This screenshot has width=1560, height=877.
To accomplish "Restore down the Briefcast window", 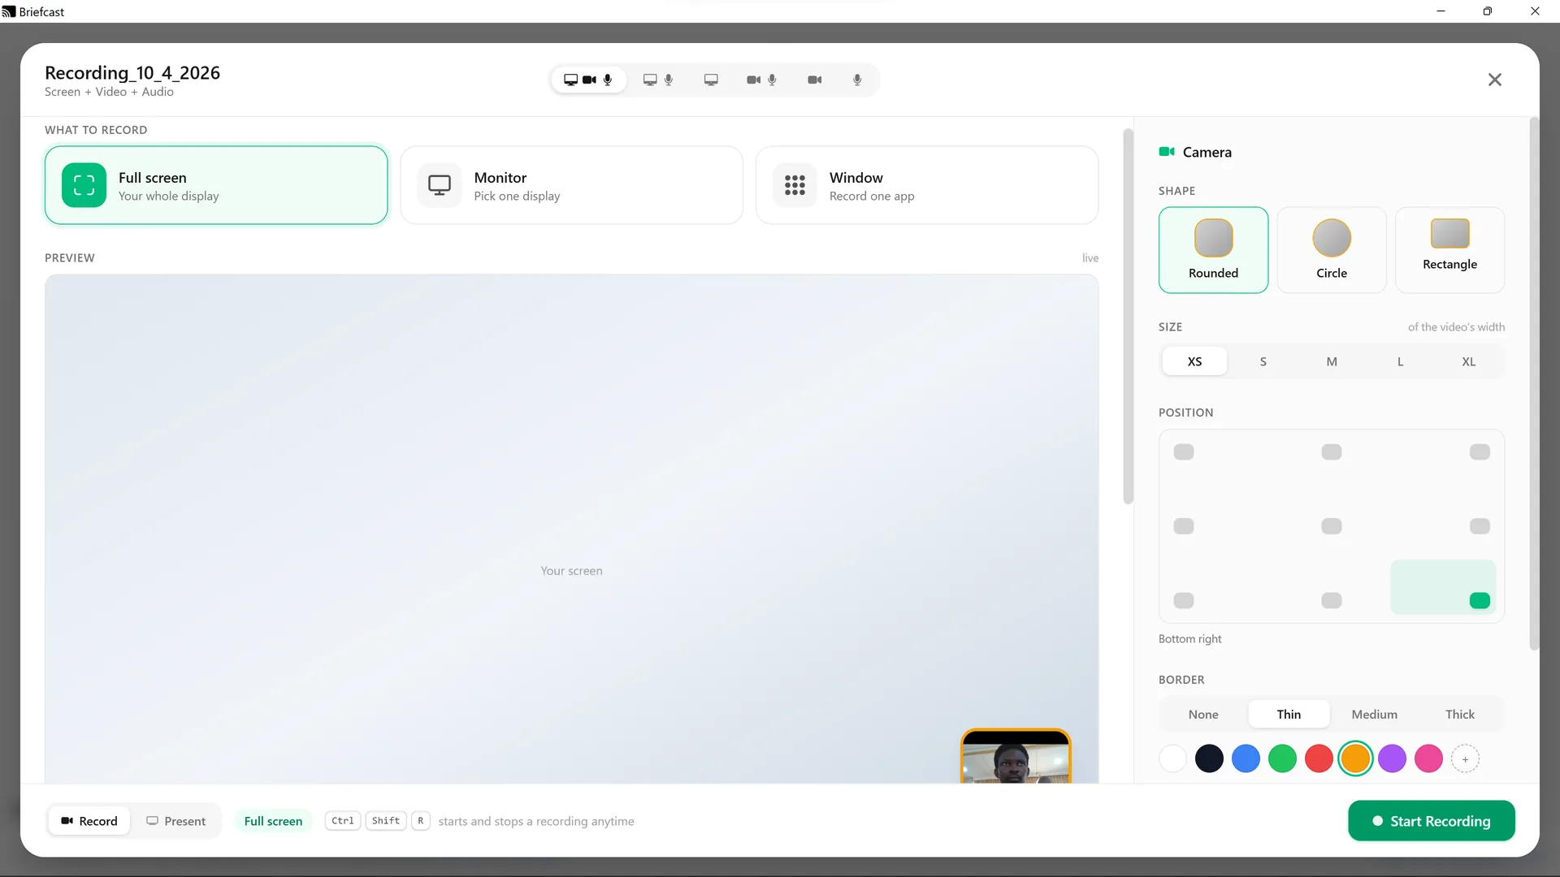I will (x=1488, y=11).
